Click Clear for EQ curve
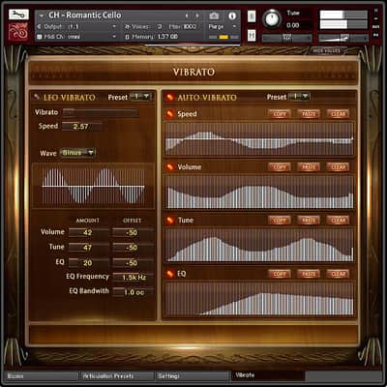 [x=338, y=274]
